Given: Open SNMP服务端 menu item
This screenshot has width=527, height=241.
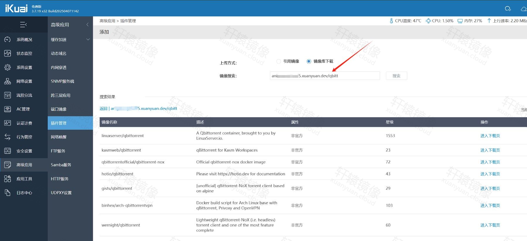Looking at the screenshot, I should click(x=62, y=81).
